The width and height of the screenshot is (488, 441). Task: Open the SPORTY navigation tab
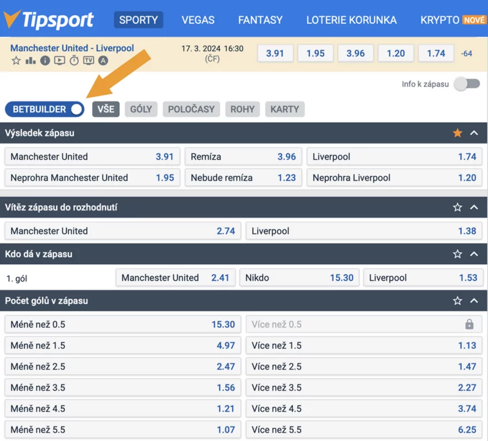pyautogui.click(x=139, y=20)
